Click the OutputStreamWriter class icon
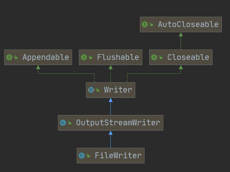Viewport: 230px width, 172px height. coord(63,123)
